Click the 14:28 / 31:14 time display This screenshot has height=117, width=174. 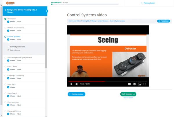coord(85,84)
